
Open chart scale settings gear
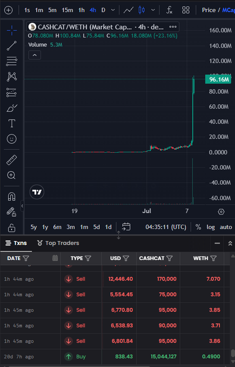point(221,212)
